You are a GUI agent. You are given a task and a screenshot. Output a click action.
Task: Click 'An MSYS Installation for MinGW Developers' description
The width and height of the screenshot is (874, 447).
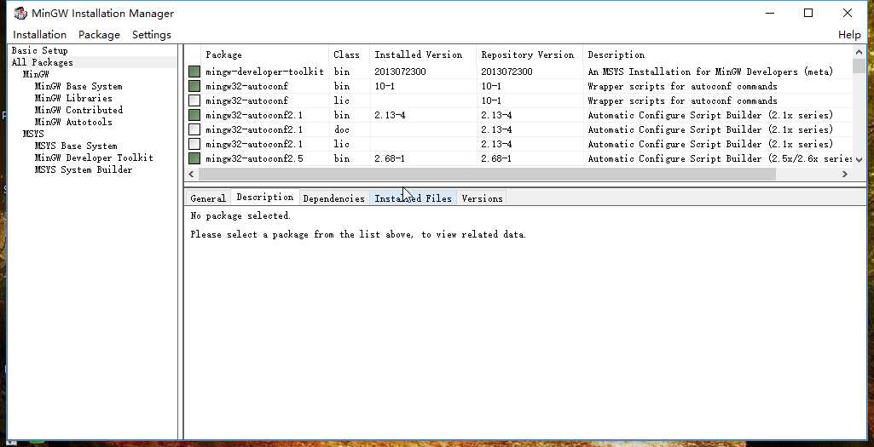(x=710, y=72)
